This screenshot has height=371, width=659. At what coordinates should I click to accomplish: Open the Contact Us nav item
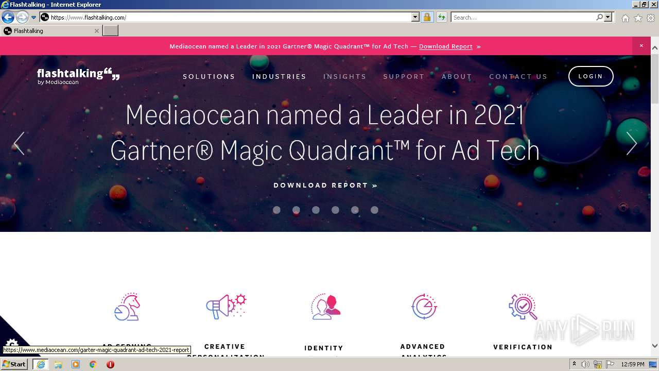[x=518, y=76]
